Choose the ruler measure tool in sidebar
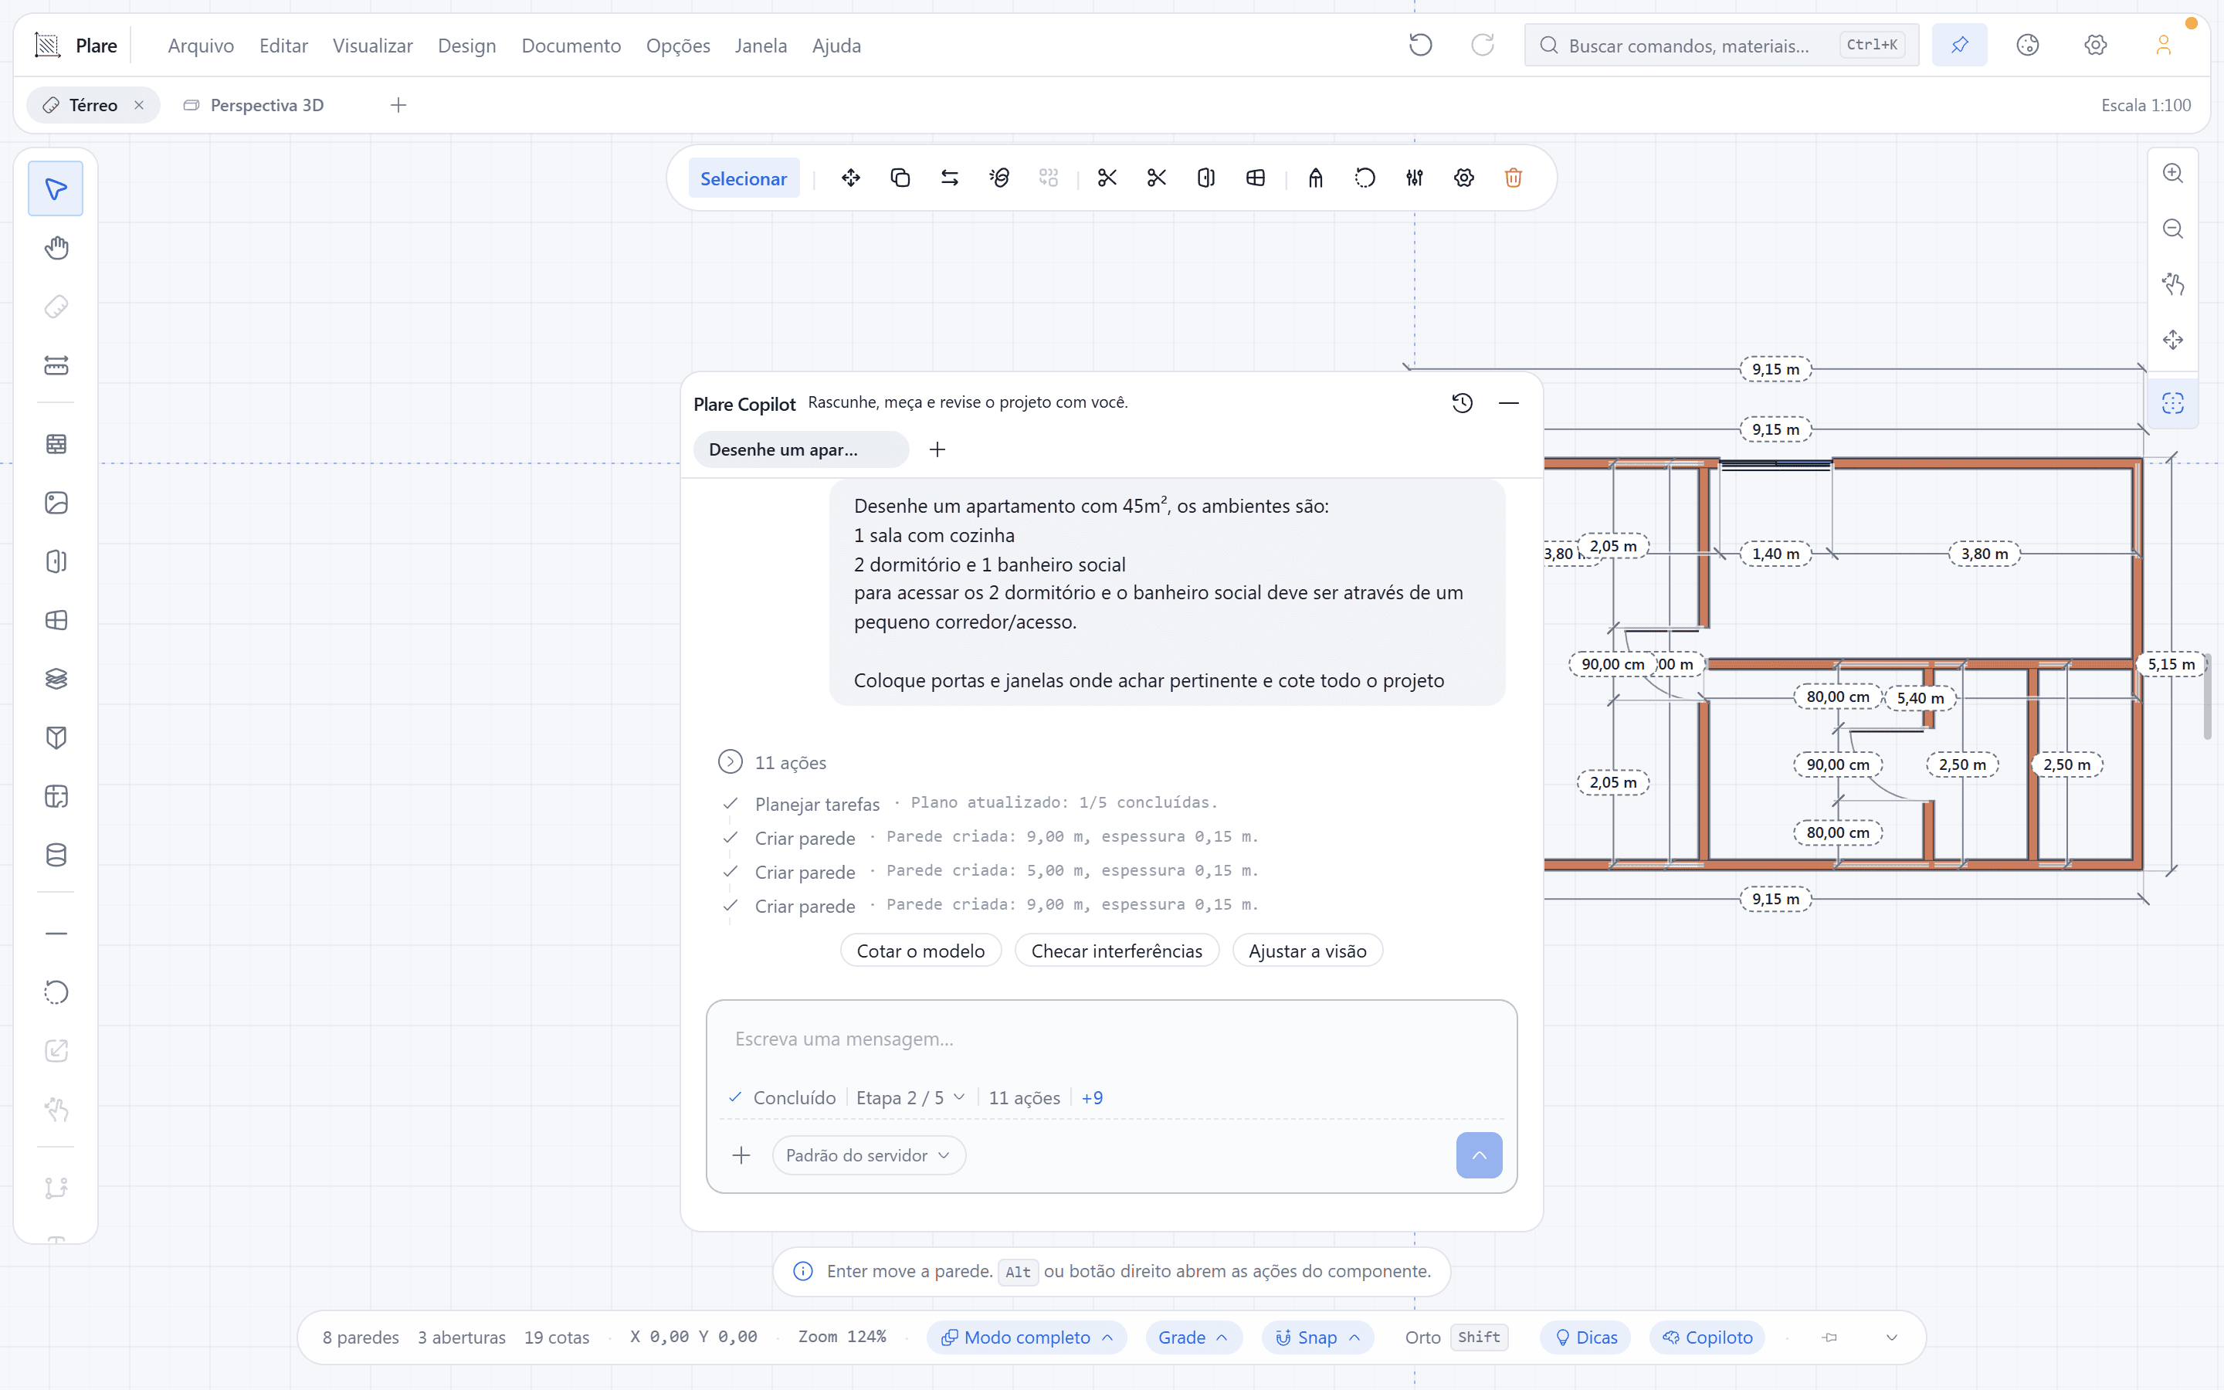 [56, 366]
